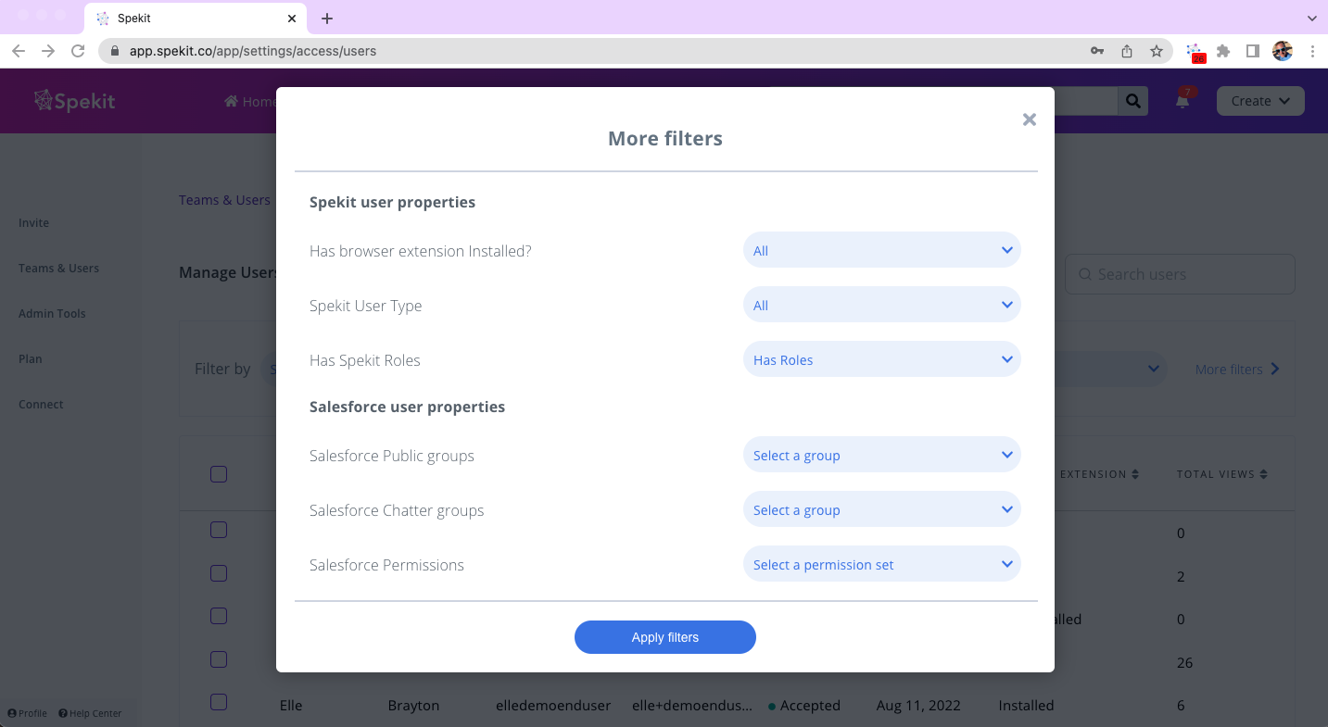The width and height of the screenshot is (1328, 727).
Task: Open the notifications bell
Action: click(x=1183, y=101)
